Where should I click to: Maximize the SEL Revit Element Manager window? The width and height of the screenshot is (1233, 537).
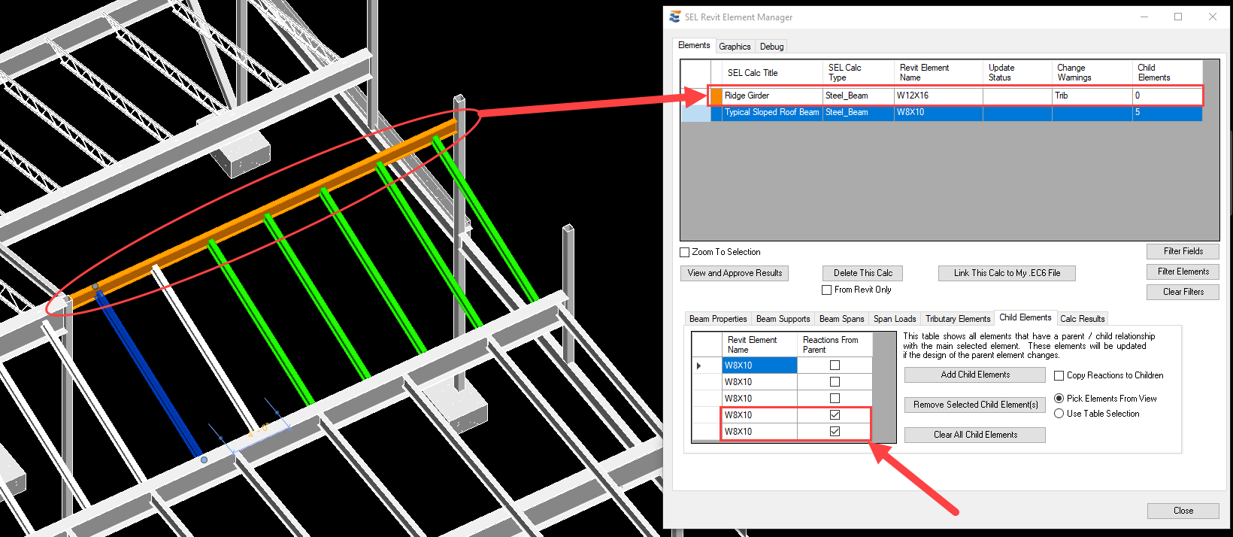(1178, 17)
